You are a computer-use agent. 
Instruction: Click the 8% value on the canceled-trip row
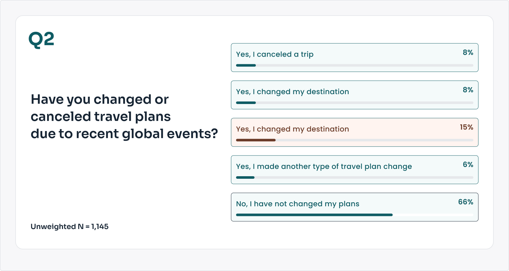[x=468, y=52]
